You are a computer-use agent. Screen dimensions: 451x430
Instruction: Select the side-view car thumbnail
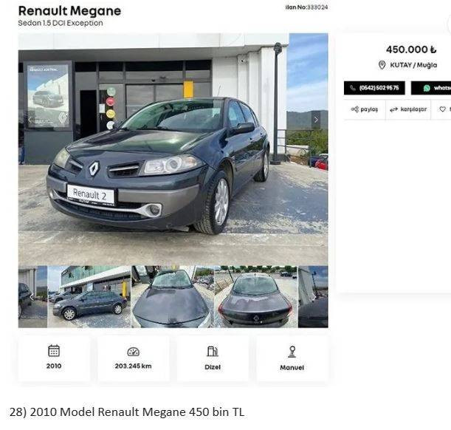[x=89, y=297]
